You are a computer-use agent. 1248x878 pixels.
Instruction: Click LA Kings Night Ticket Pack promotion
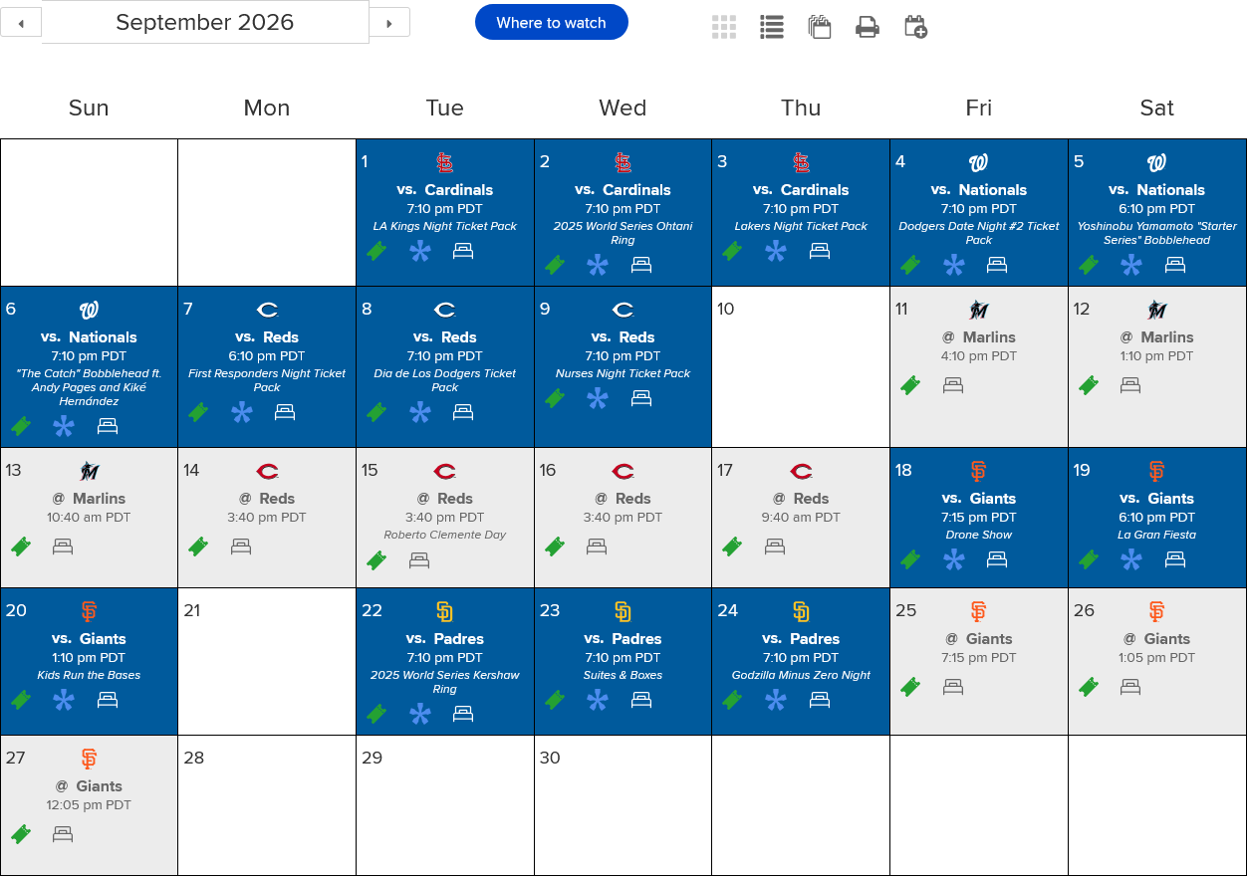click(x=445, y=226)
